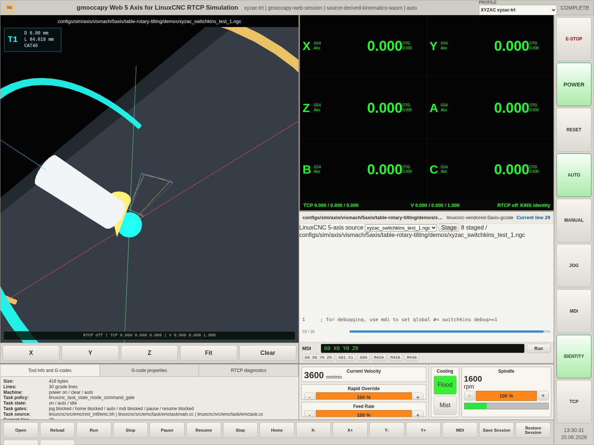Screen dimensions: 594x445
Task: Reload the current program
Action: click(57, 430)
